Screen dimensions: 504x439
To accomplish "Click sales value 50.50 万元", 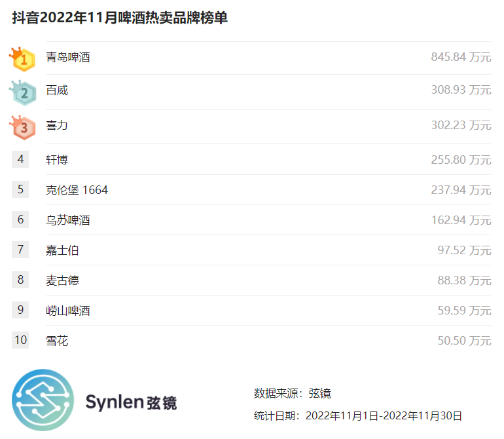I will (x=464, y=341).
